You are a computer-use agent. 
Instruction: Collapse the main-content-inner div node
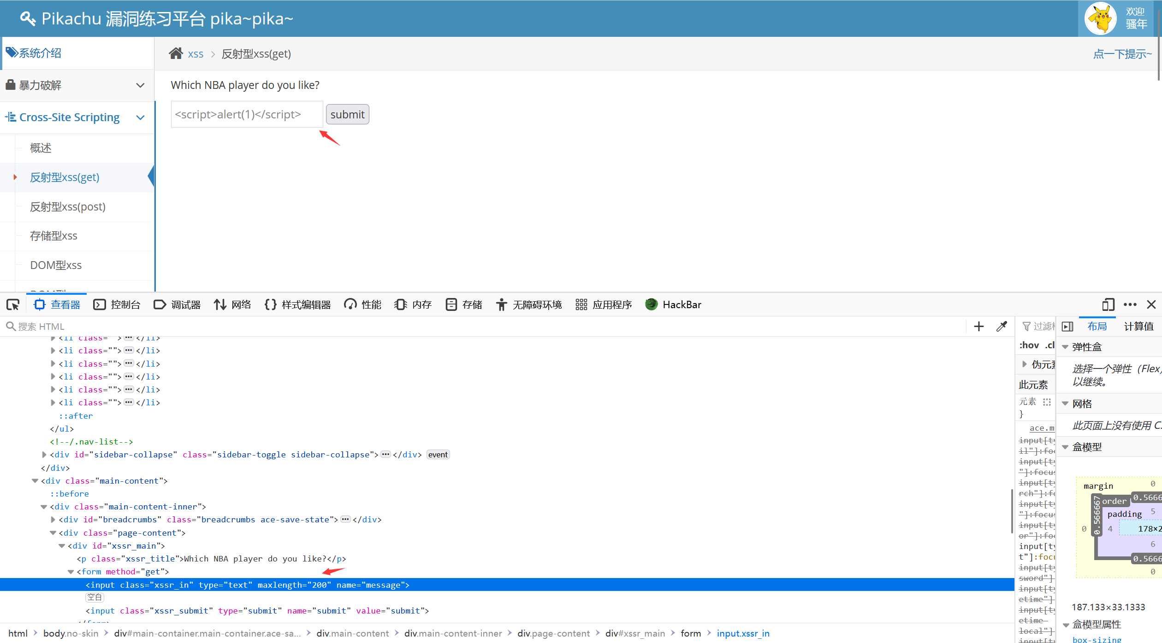(44, 507)
